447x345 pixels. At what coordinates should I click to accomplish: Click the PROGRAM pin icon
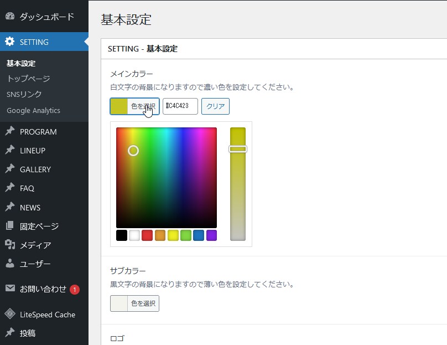pyautogui.click(x=10, y=131)
